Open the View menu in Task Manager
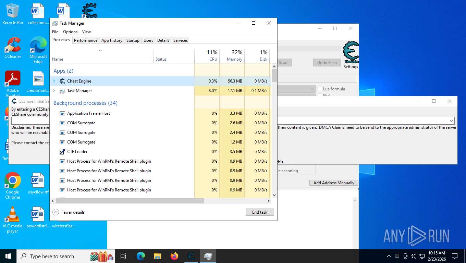This screenshot has height=263, width=466. point(87,32)
